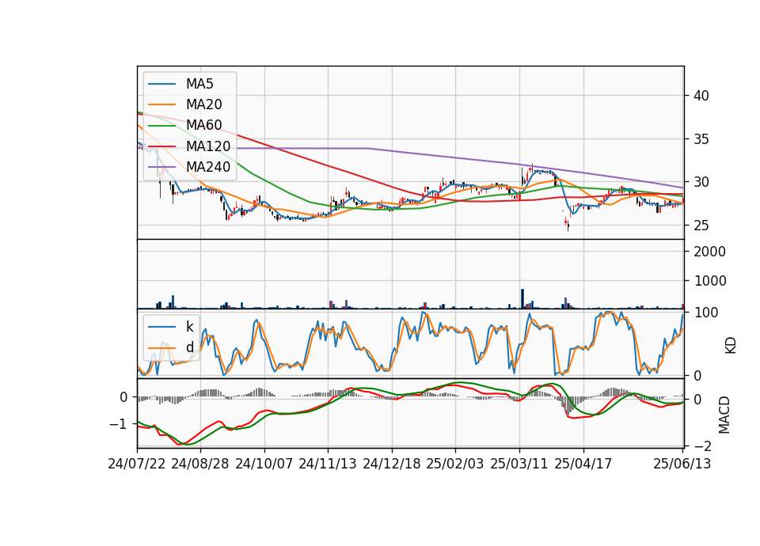Click the price axis value 25
The image size is (760, 546).
(701, 226)
